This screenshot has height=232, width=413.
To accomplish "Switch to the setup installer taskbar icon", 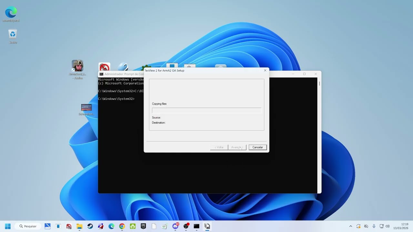I will (x=207, y=226).
